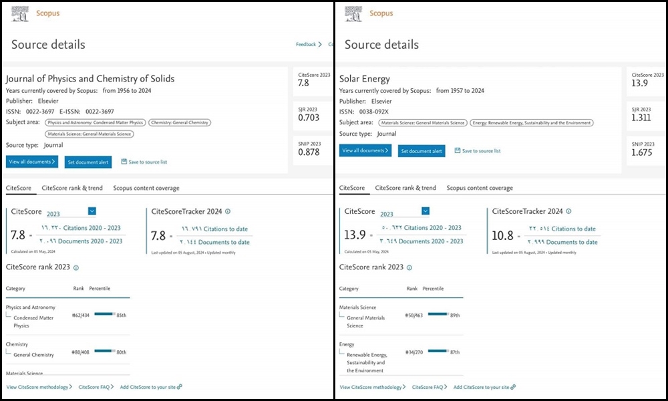Click View all documents for Solar Energy
The image size is (668, 401).
(x=365, y=151)
